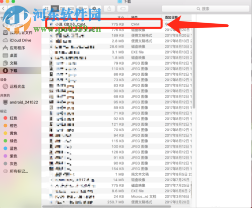
Task: Switch to column view icon
Action: [x=62, y=9]
